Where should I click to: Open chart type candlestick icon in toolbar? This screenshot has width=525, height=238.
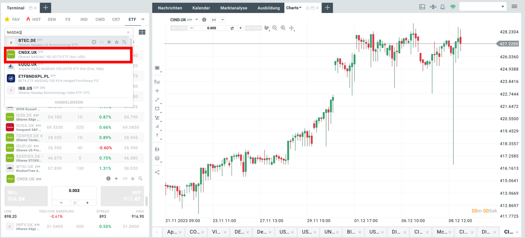click(x=267, y=28)
